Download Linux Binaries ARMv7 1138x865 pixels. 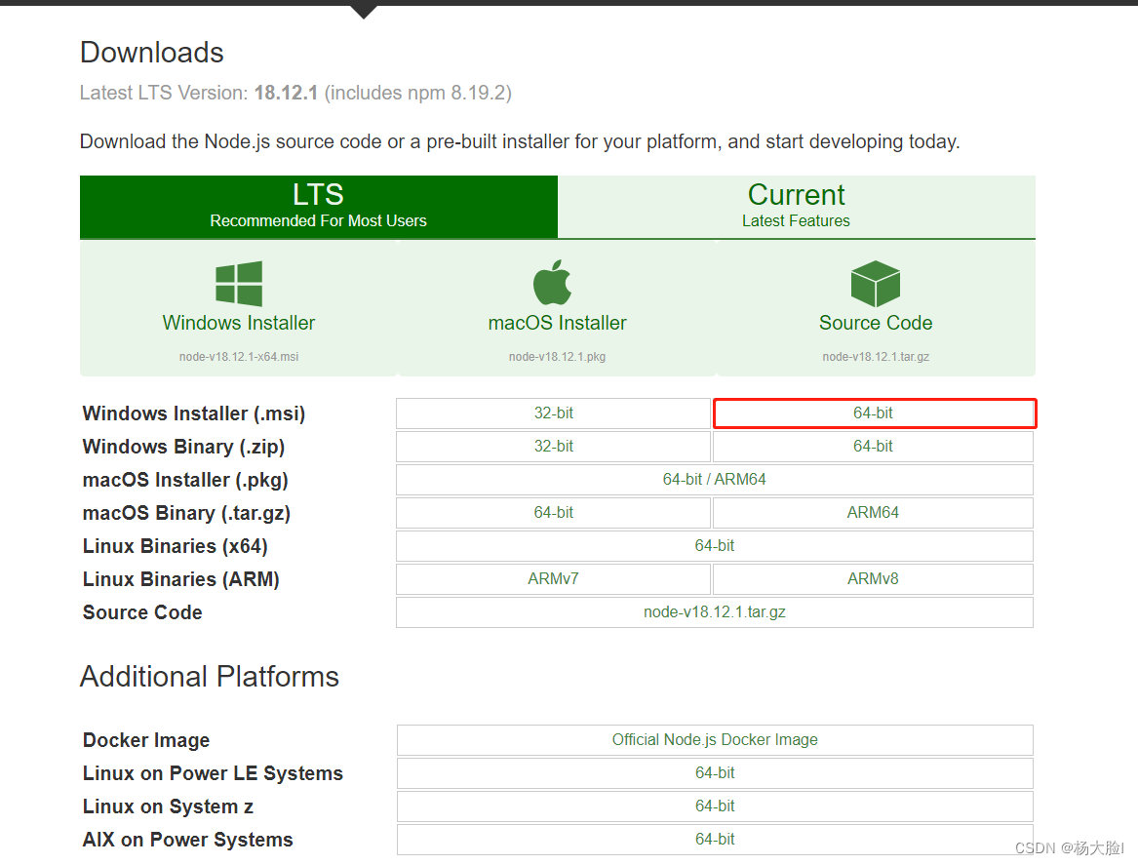tap(553, 579)
